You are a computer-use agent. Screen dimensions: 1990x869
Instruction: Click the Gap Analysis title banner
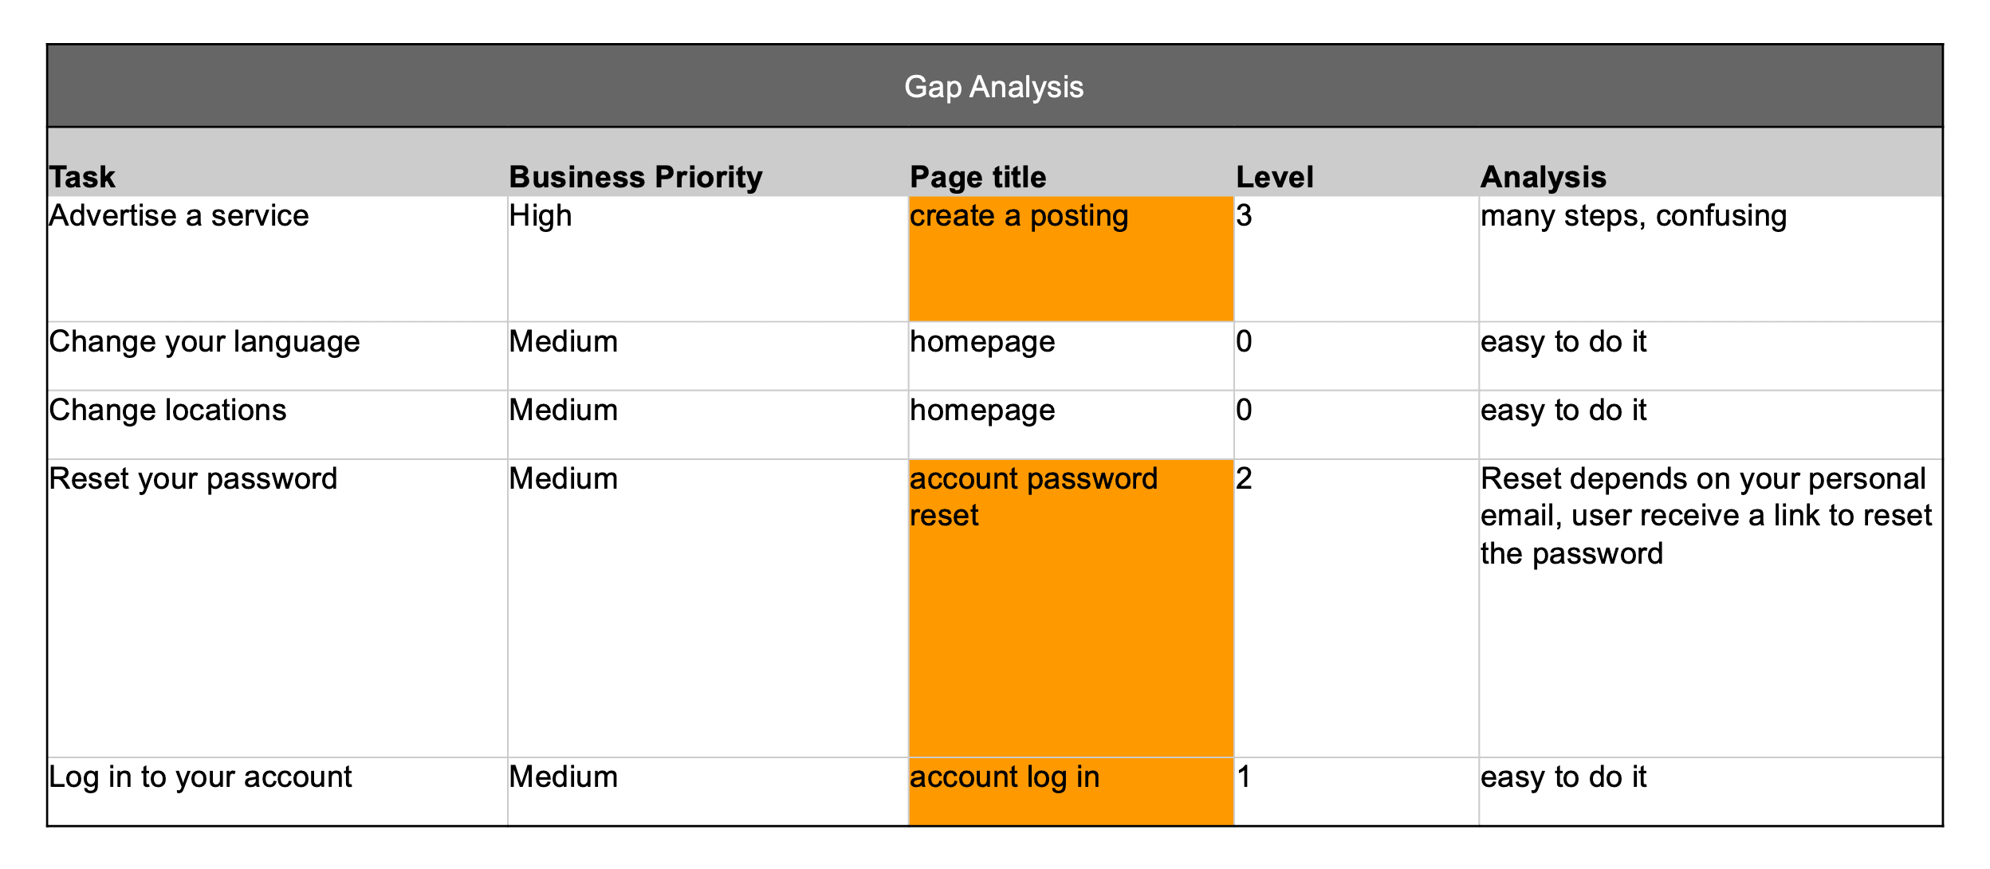click(993, 86)
